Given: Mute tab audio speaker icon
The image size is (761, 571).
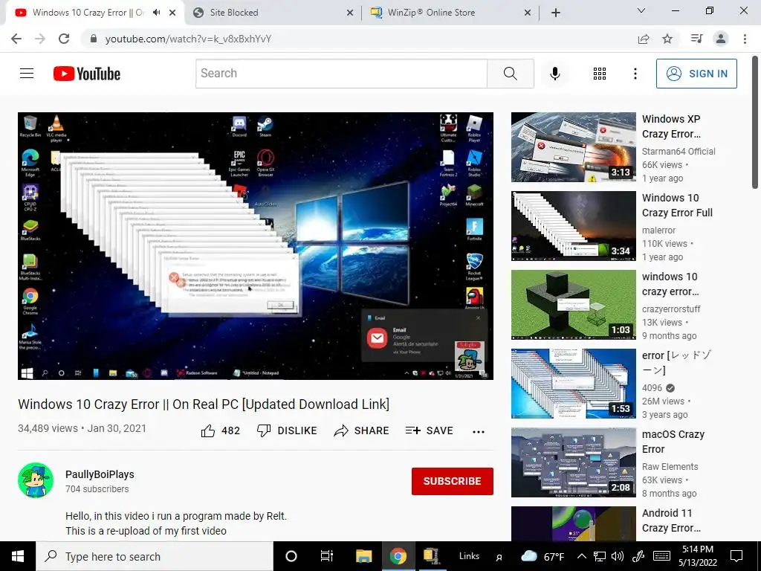Looking at the screenshot, I should click(x=156, y=13).
